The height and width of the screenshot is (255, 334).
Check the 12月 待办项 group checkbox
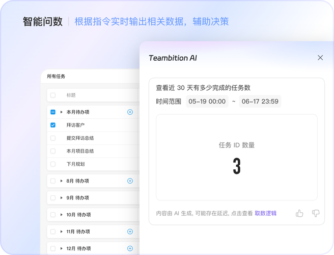pos(53,248)
